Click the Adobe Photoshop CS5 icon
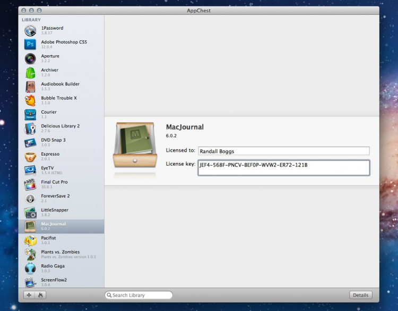This screenshot has width=398, height=311. (x=30, y=44)
